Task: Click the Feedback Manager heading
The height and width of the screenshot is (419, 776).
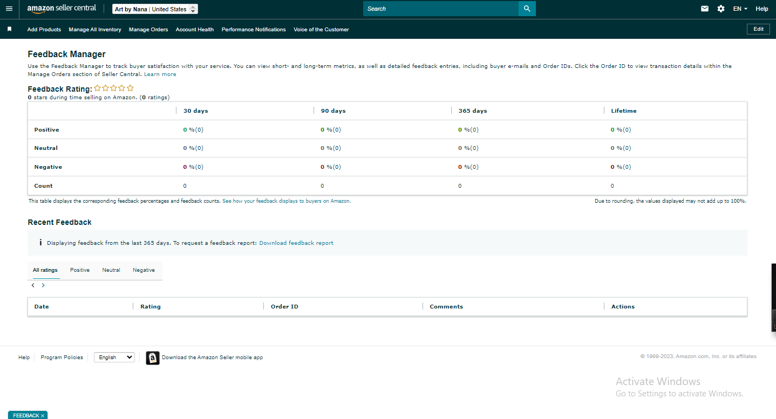Action: [x=67, y=54]
